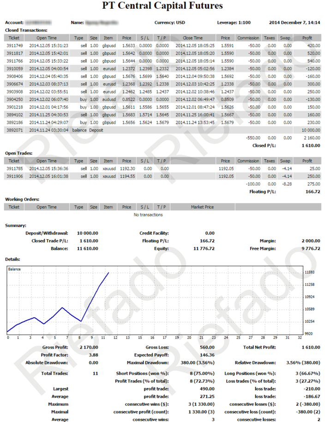The image size is (325, 422).
Task: Click the 10589 chart axis label
Action: tap(309, 309)
